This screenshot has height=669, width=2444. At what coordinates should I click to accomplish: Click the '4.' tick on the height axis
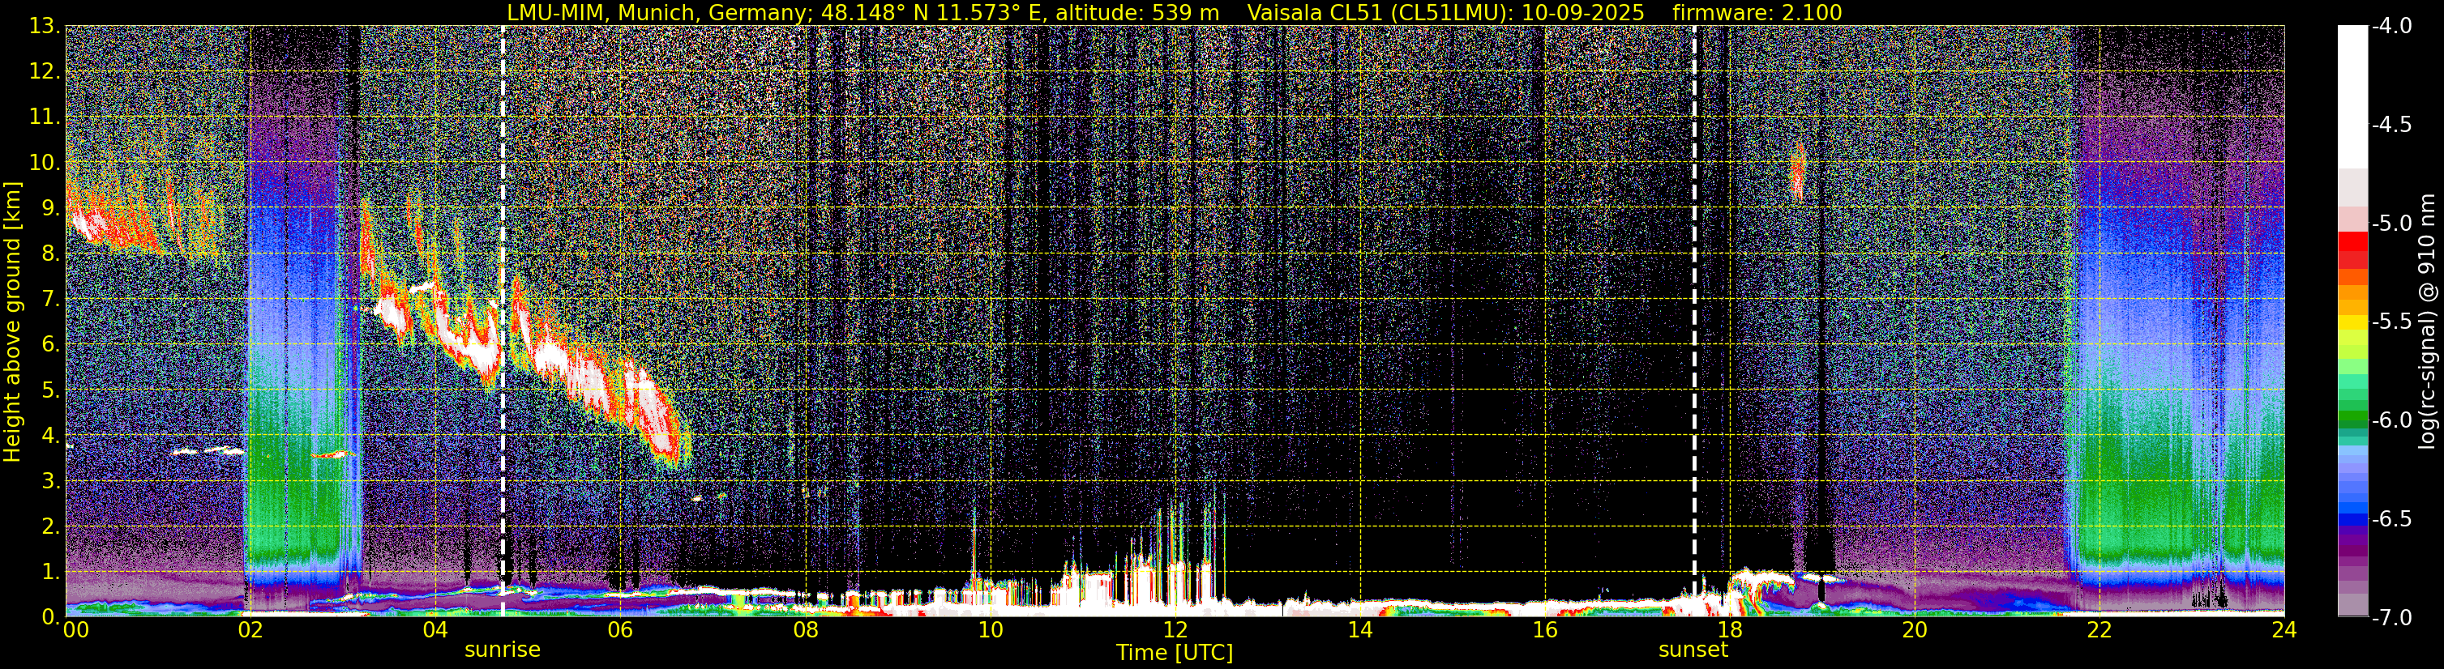pyautogui.click(x=50, y=436)
